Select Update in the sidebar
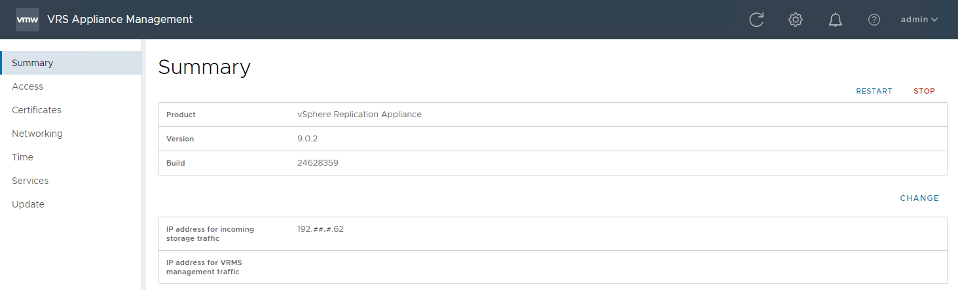 (28, 204)
